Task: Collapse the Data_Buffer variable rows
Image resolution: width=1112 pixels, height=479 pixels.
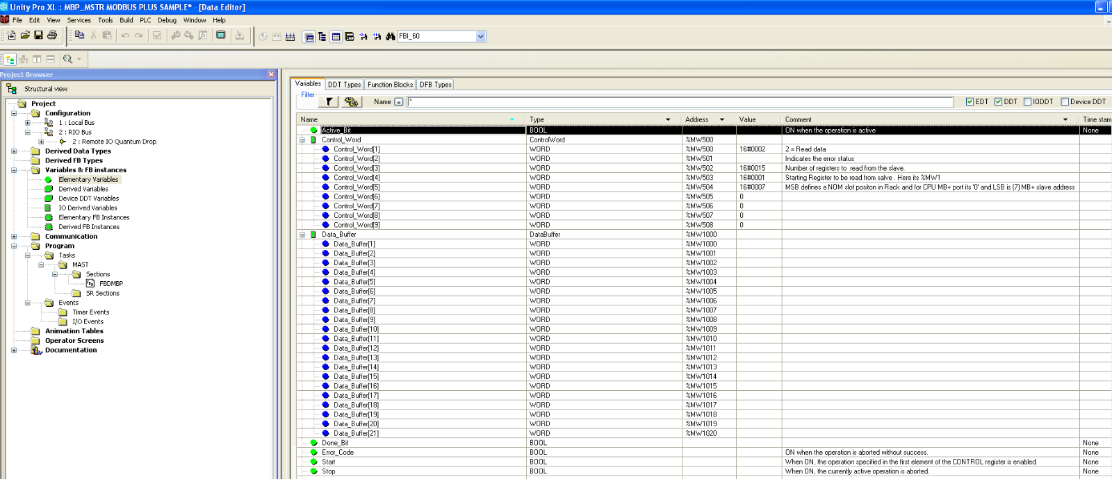Action: [x=302, y=235]
